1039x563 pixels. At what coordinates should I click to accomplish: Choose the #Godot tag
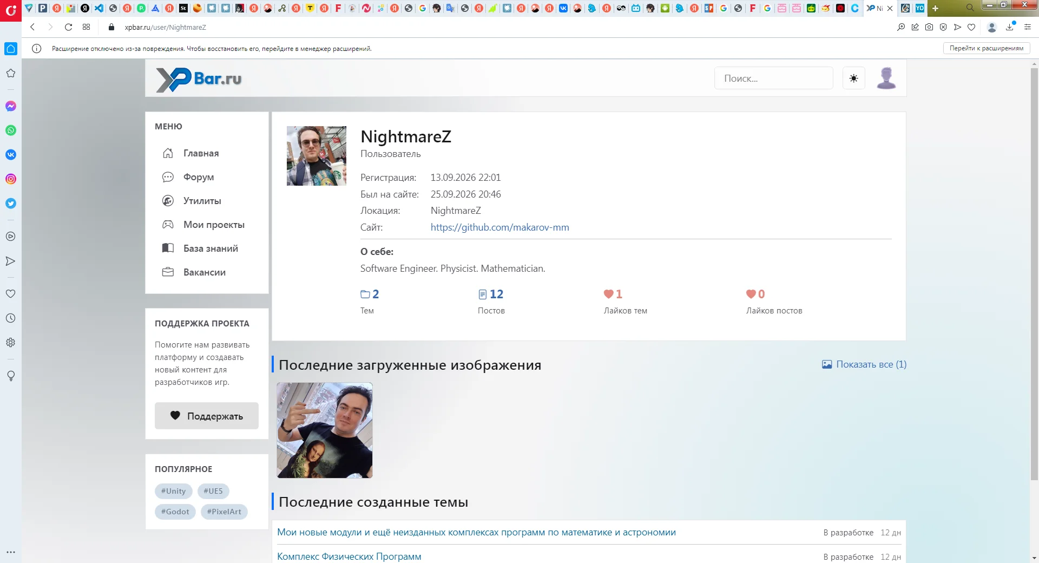175,512
